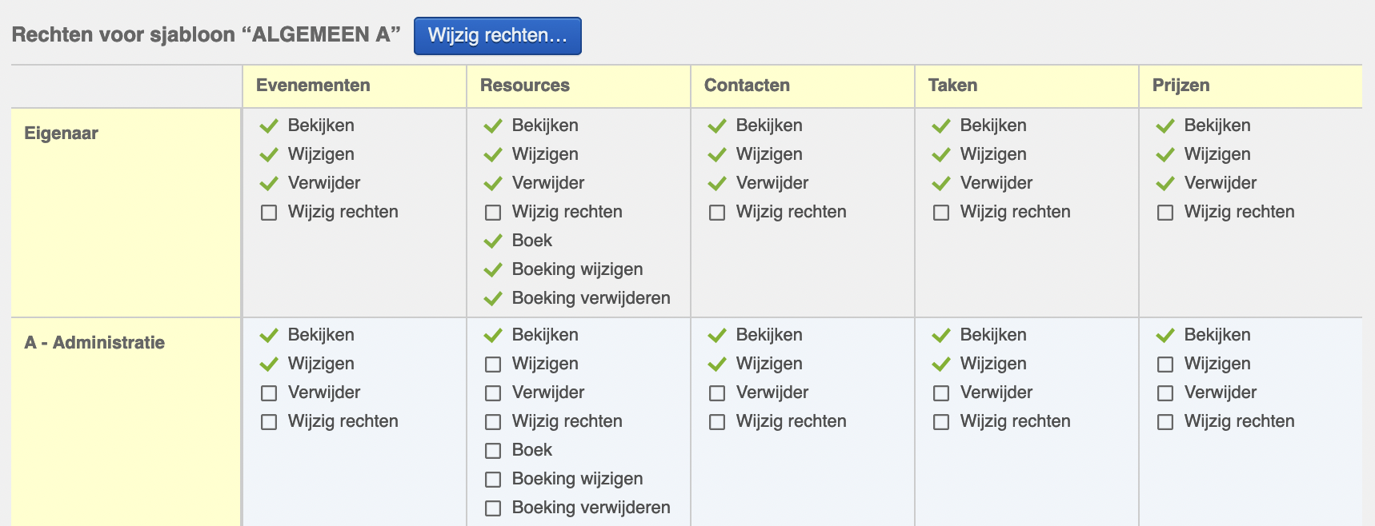Screen dimensions: 1375x526
Task: Click the Contacten column header
Action: pyautogui.click(x=747, y=86)
